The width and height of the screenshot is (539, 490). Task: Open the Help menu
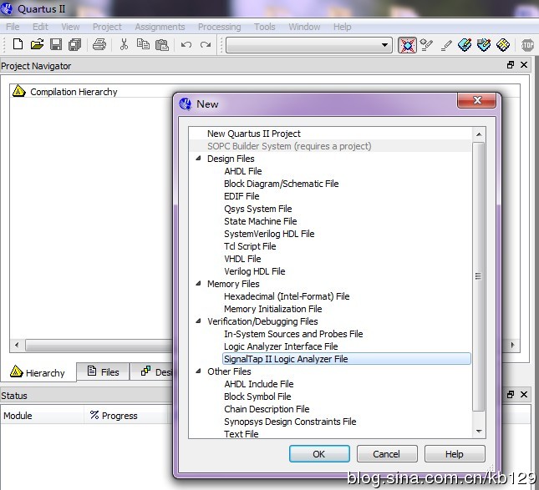343,27
